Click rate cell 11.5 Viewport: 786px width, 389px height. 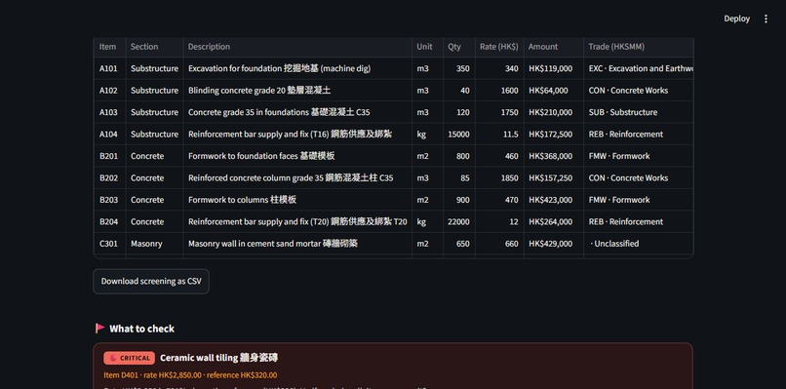499,134
